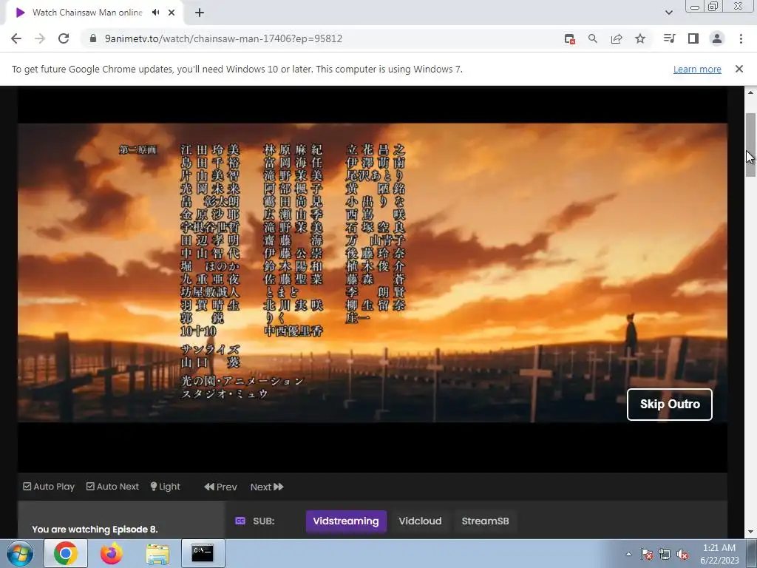Click the muted volume tray icon
757x568 pixels.
682,555
